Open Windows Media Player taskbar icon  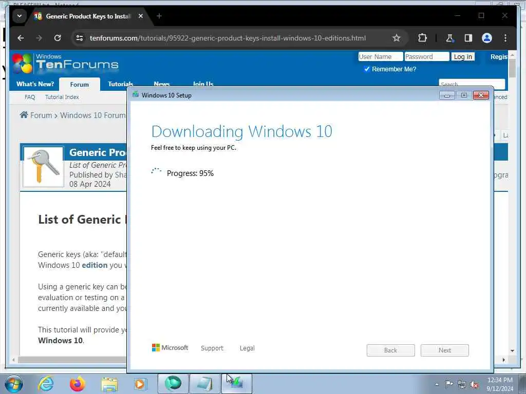pyautogui.click(x=140, y=384)
